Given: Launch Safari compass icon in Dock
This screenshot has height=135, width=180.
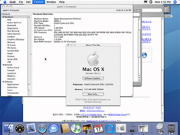Looking at the screenshot, I should pyautogui.click(x=42, y=129).
